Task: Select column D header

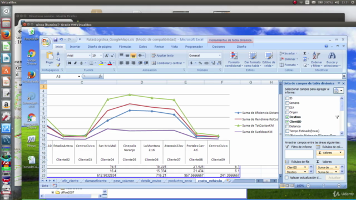Action: tap(142, 83)
